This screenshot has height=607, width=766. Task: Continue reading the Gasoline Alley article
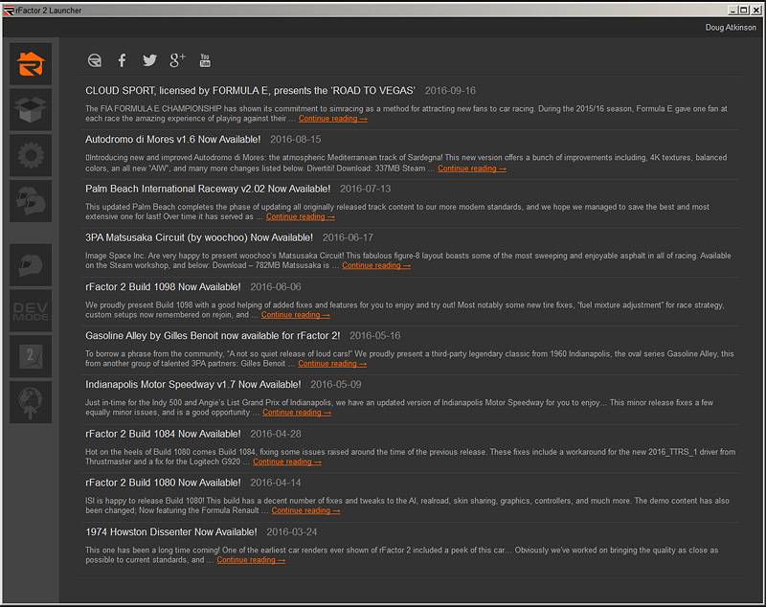(332, 364)
